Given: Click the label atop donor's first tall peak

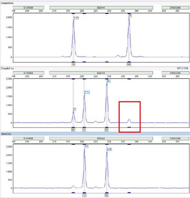Looking at the screenshot, I should tap(87, 146).
